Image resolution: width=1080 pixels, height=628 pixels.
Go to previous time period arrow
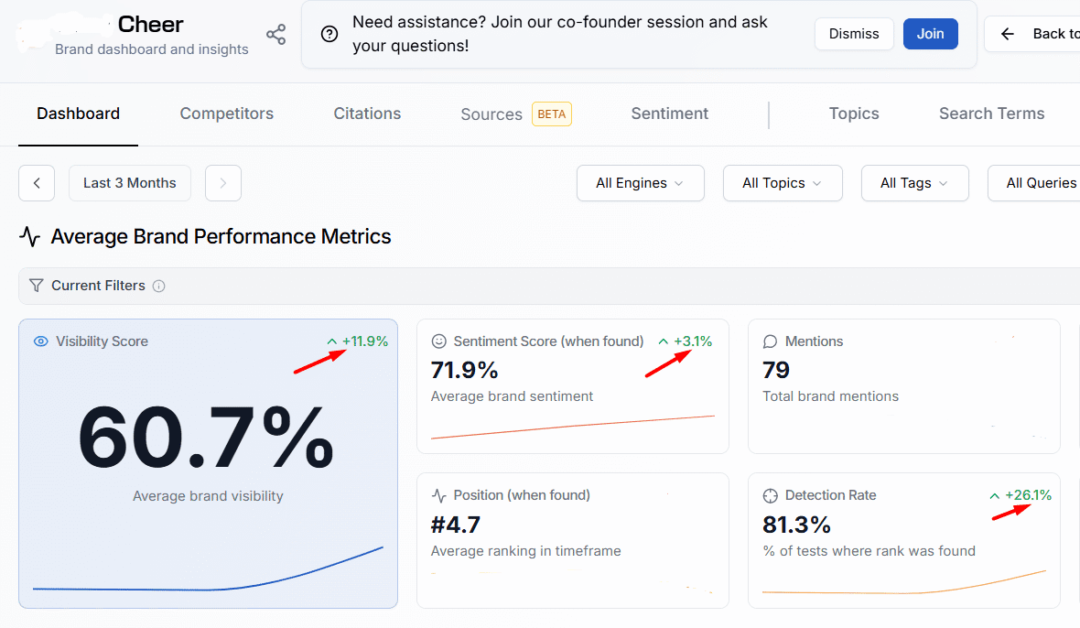click(x=37, y=183)
